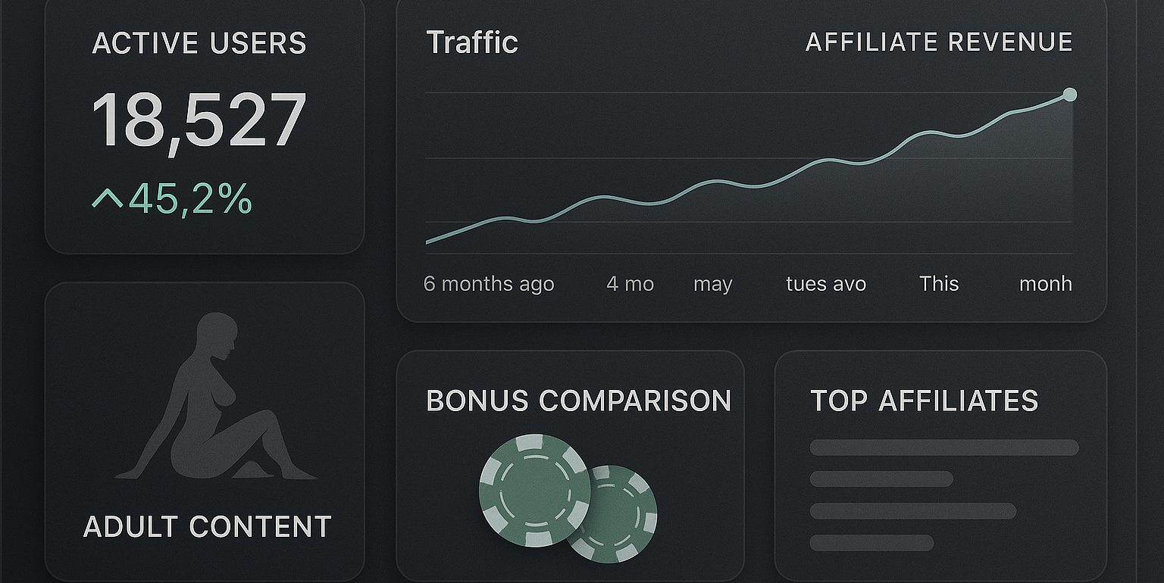
Task: Select the 'This' time label
Action: [x=939, y=284]
